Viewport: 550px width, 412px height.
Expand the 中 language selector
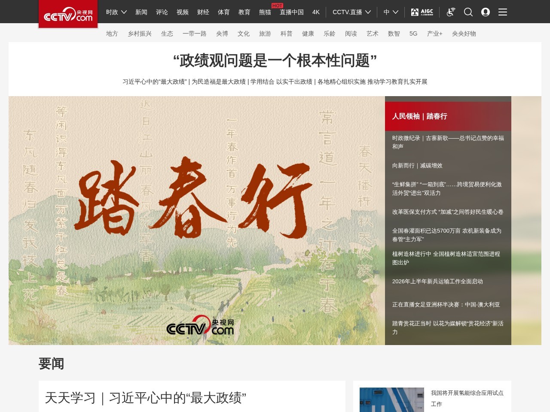[x=390, y=12]
